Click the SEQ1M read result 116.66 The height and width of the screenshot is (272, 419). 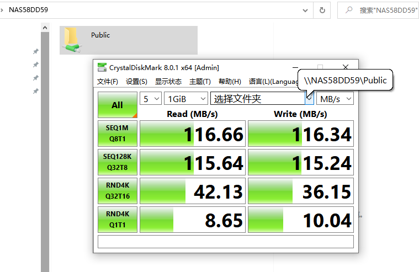[193, 134]
